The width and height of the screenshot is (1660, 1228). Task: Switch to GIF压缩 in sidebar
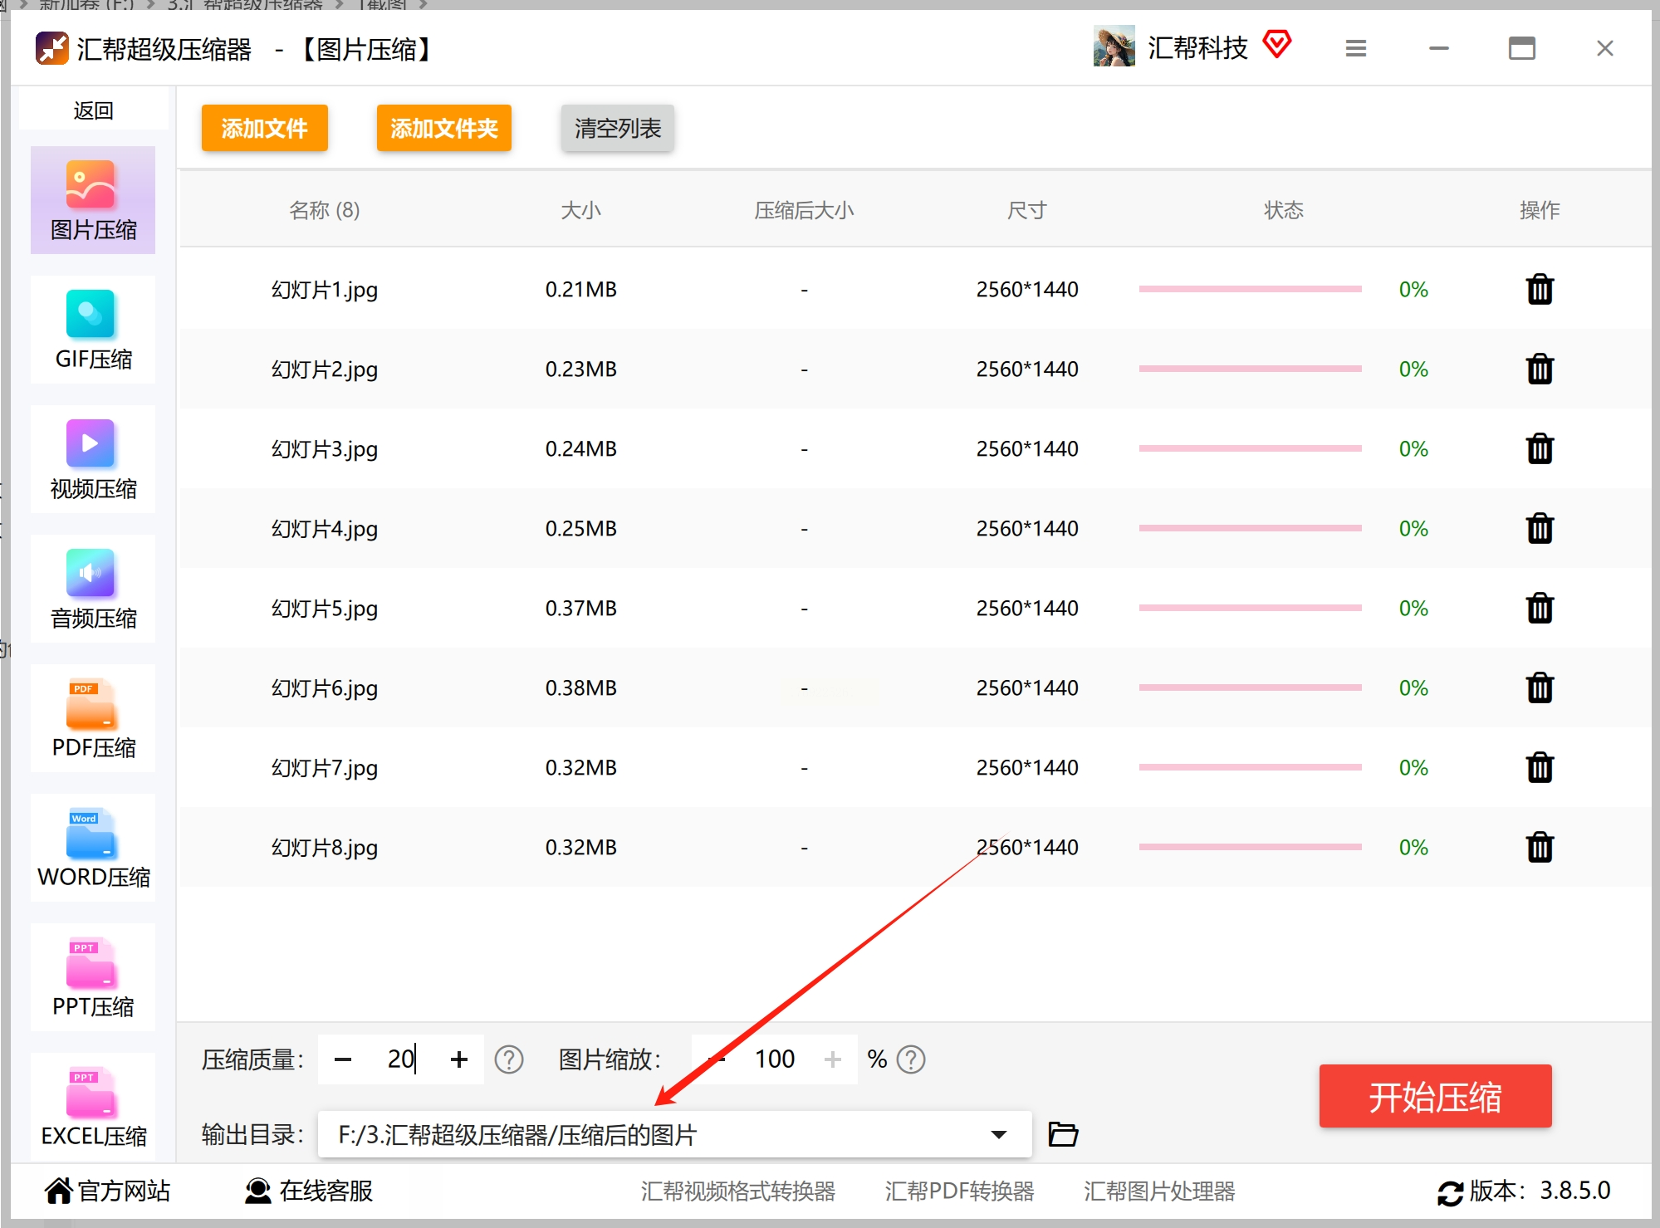pos(93,330)
